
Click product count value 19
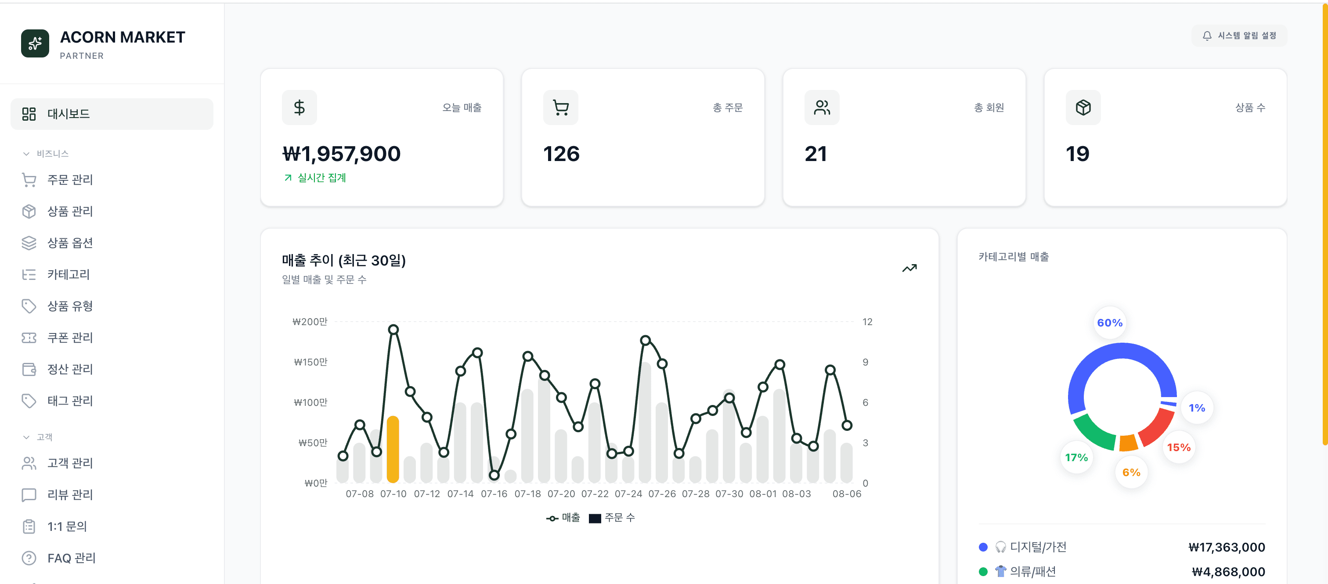(x=1077, y=154)
